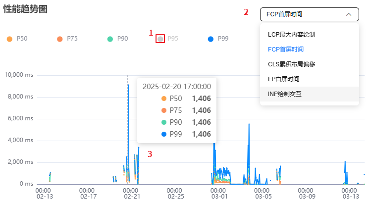Select INP绘制交互 metric option
Viewport: 369px width, 203px height.
310,94
